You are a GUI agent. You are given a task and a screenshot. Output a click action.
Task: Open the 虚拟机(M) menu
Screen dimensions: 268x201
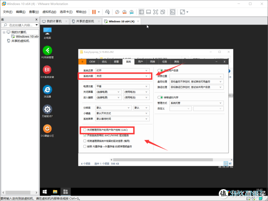[49, 12]
